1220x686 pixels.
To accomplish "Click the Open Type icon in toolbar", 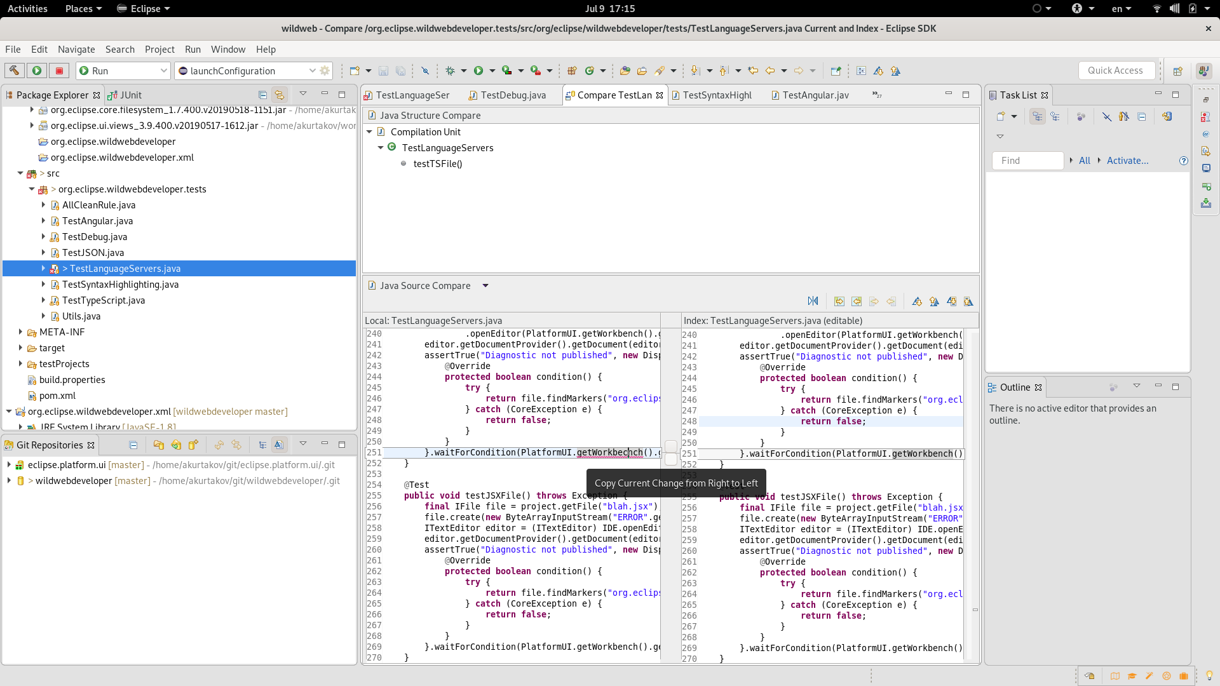I will point(625,71).
